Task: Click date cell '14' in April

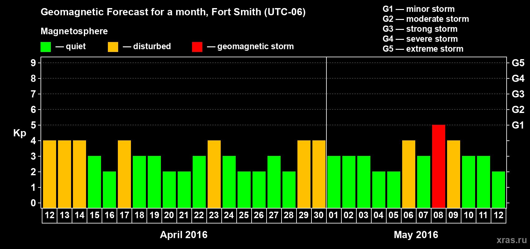Action: tap(79, 215)
